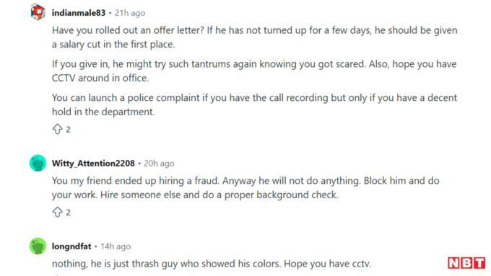
Task: Click the '21h ago' timestamp
Action: pos(130,13)
